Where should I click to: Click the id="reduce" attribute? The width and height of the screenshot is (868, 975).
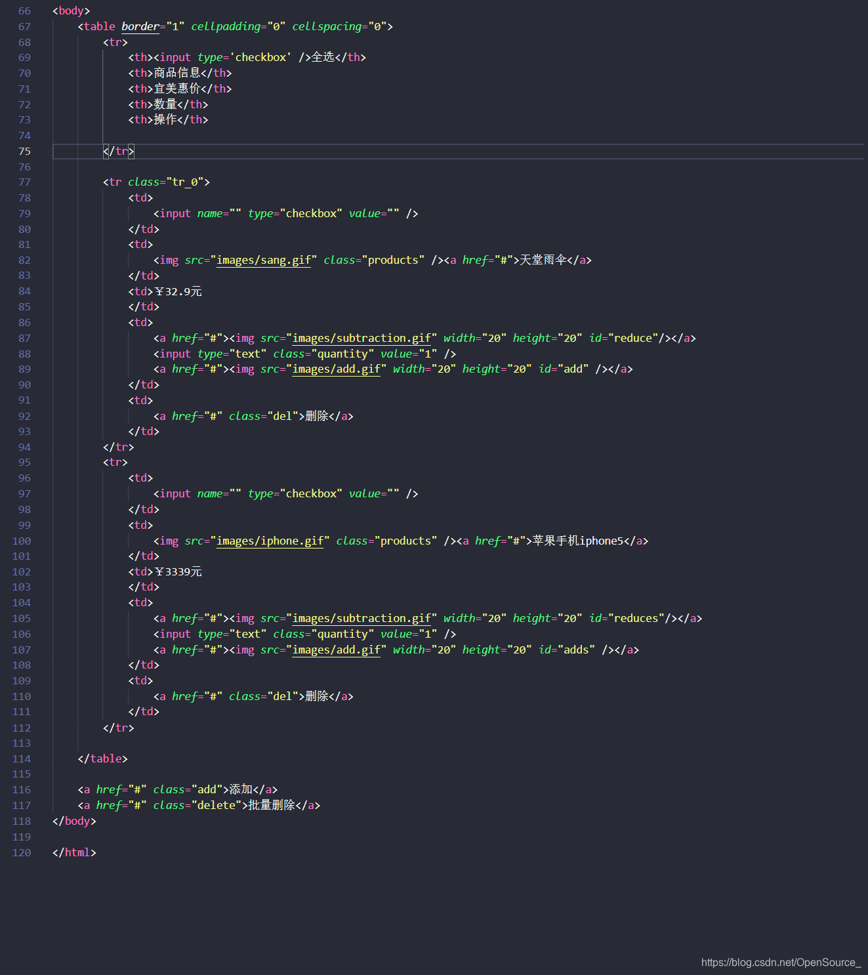(623, 338)
